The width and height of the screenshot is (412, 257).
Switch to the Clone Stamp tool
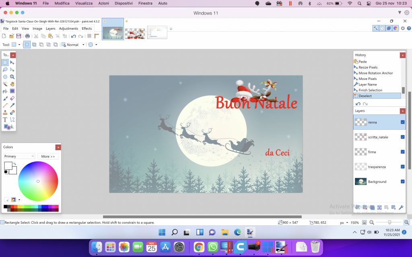(5, 112)
